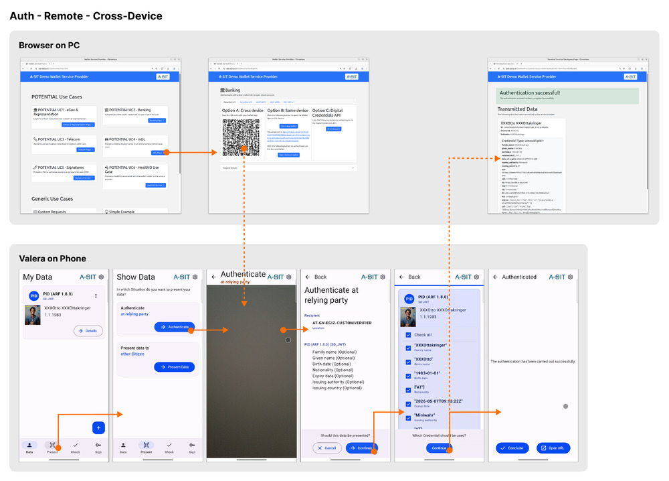Click the QR code under Option A
This screenshot has width=669, height=481.
(x=240, y=137)
